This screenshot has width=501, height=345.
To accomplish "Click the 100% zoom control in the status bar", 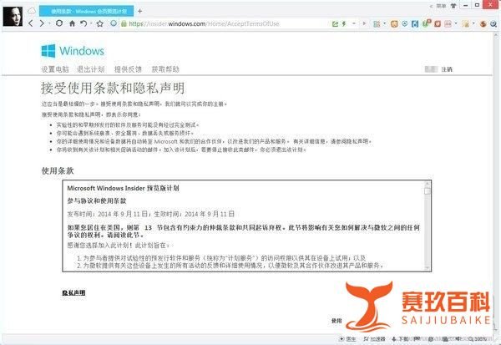I will point(478,338).
